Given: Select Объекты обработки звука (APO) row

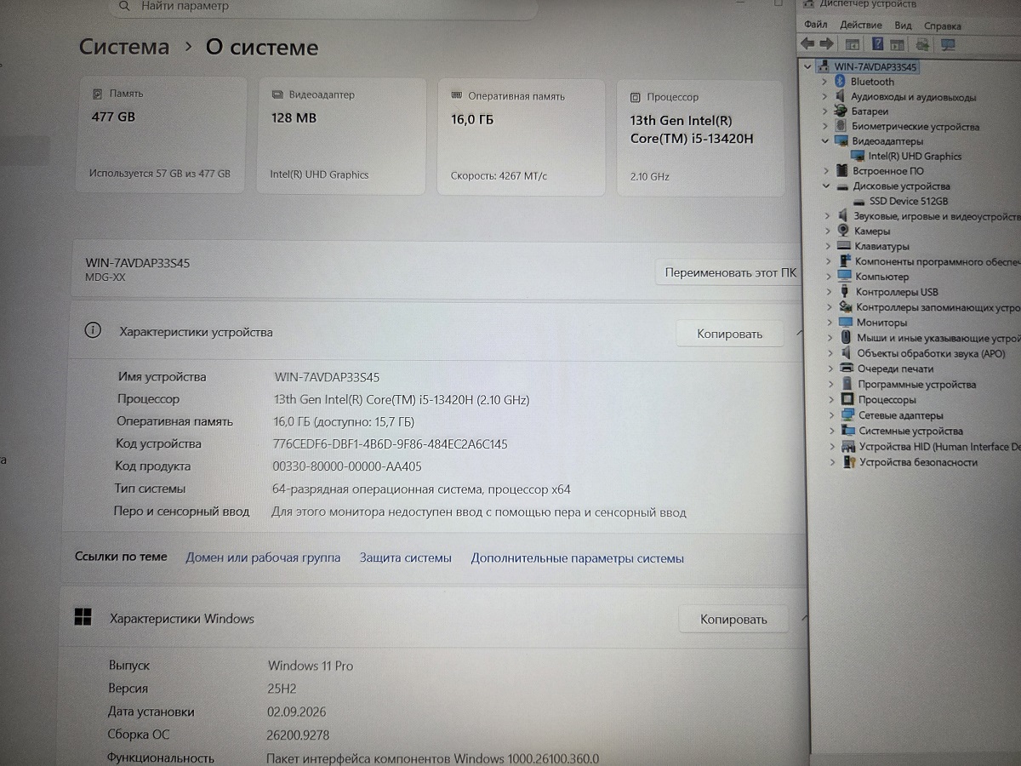Looking at the screenshot, I should point(923,353).
